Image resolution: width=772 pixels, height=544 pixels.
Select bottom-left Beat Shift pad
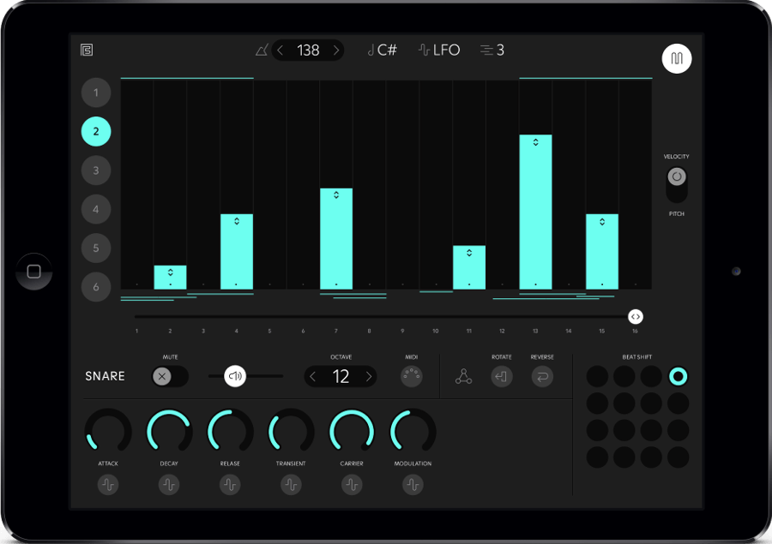point(597,457)
